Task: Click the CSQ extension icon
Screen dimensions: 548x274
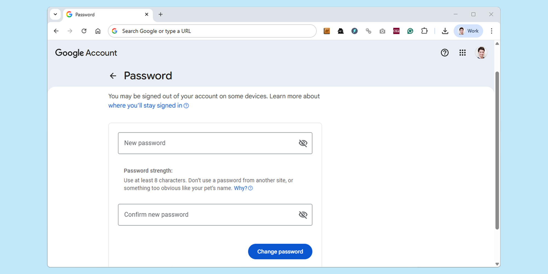Action: tap(396, 31)
